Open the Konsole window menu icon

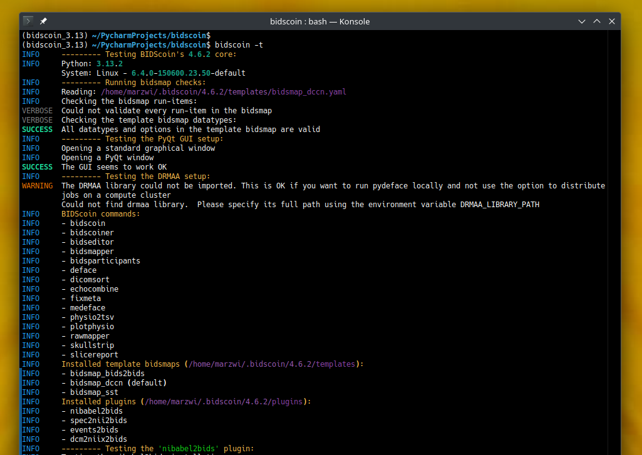click(28, 21)
